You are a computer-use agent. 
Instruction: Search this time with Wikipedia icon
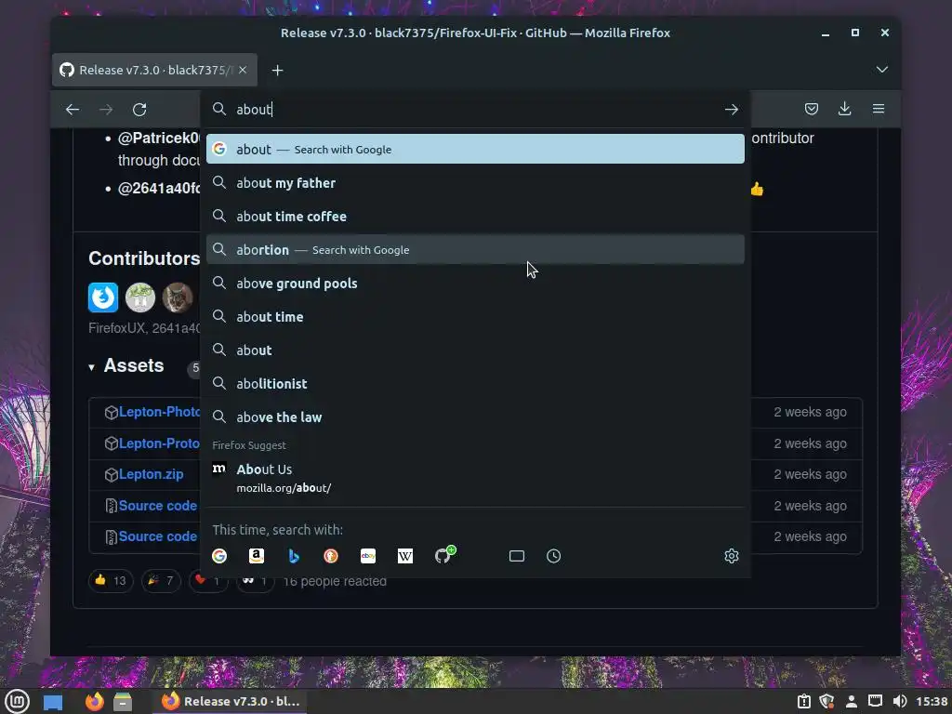pyautogui.click(x=405, y=556)
